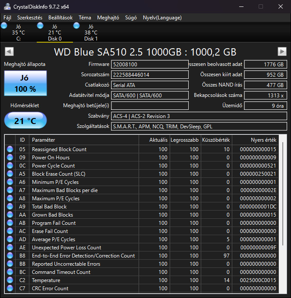Click the CrystalDiskInfo title bar app icon
291x298 pixels.
tap(7, 6)
